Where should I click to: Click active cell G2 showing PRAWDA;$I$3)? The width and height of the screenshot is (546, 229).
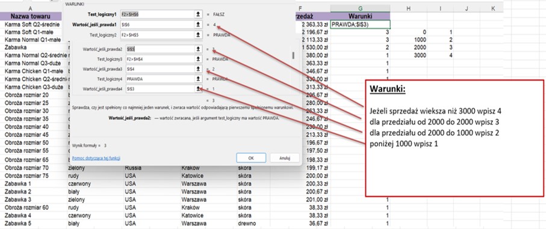(360, 24)
